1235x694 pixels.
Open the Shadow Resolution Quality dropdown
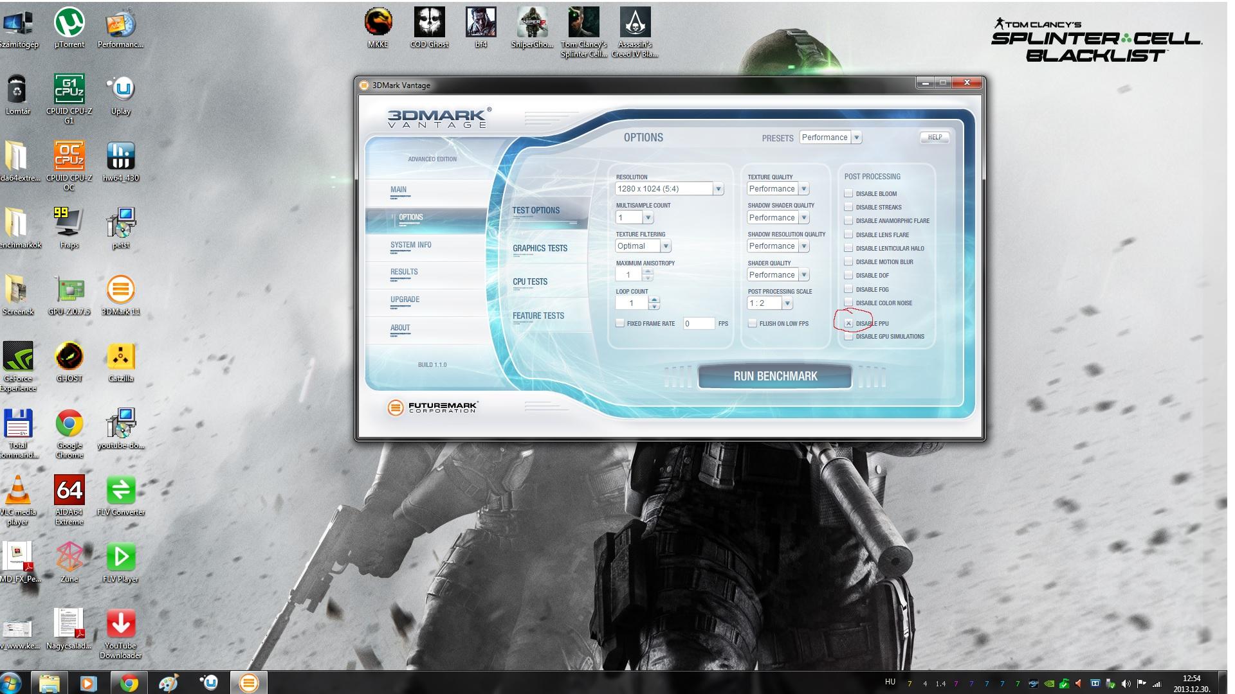(778, 246)
